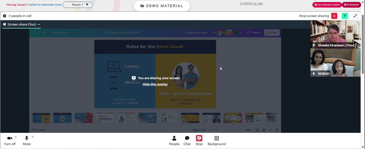This screenshot has width=365, height=149.
Task: Click Upgrade your plan in Canva
Action: (195, 32)
